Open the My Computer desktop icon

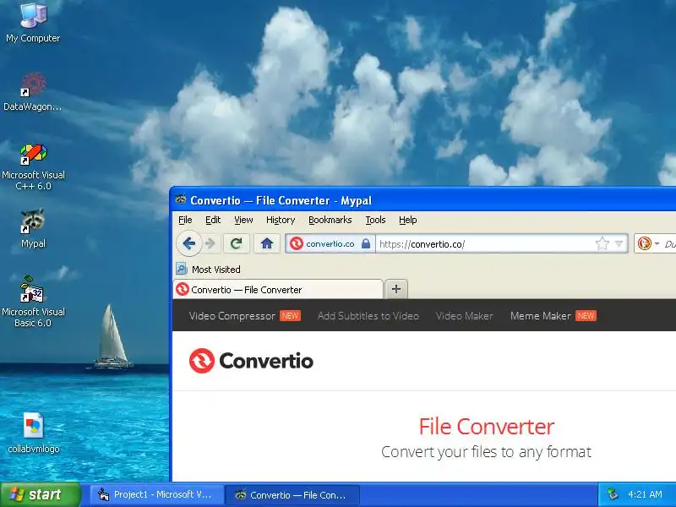pyautogui.click(x=33, y=23)
